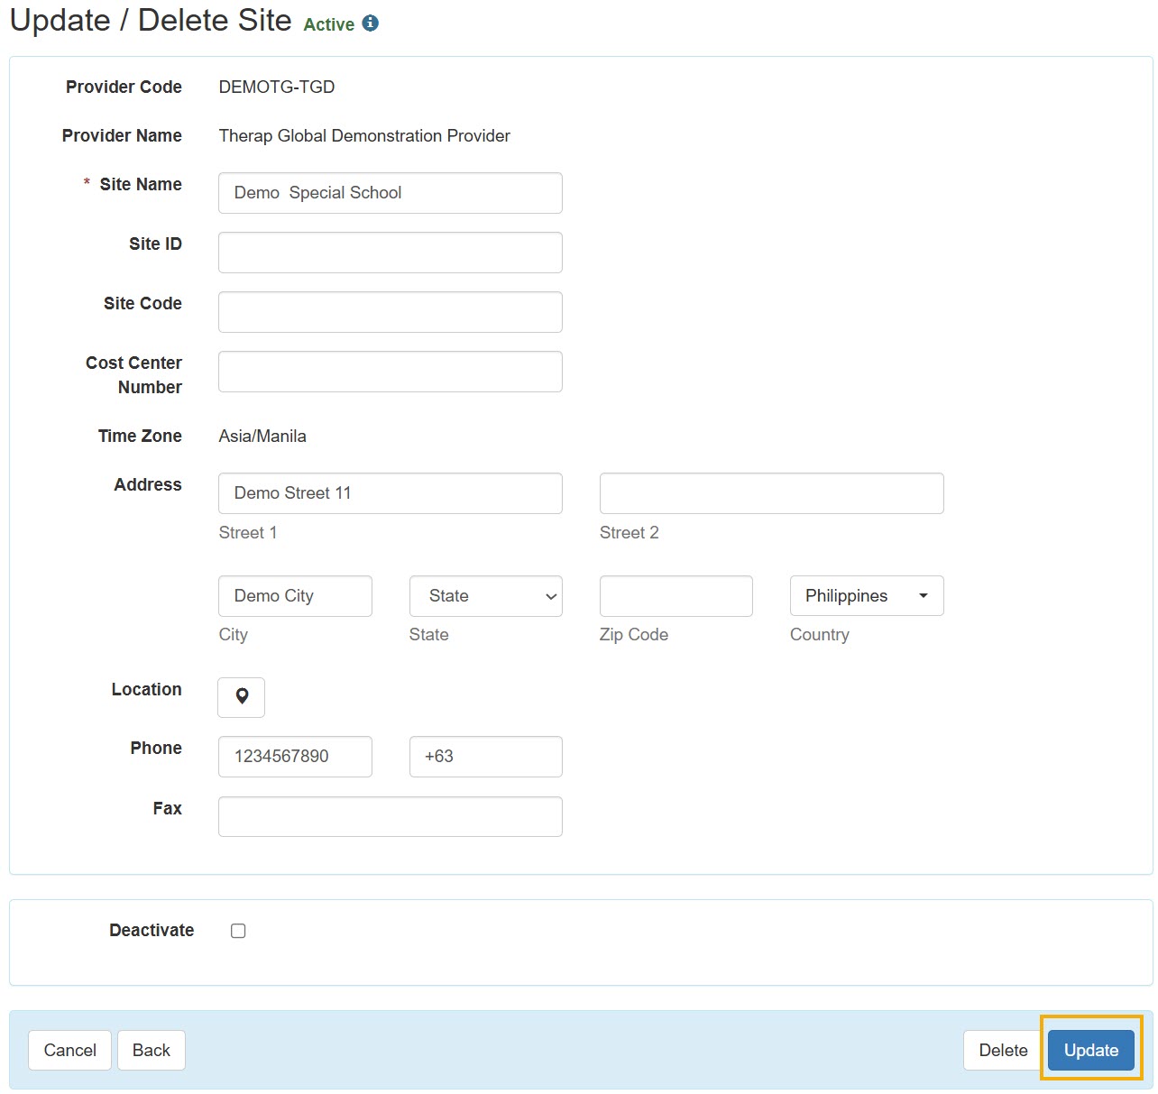Select the Site Code input box

tap(390, 312)
